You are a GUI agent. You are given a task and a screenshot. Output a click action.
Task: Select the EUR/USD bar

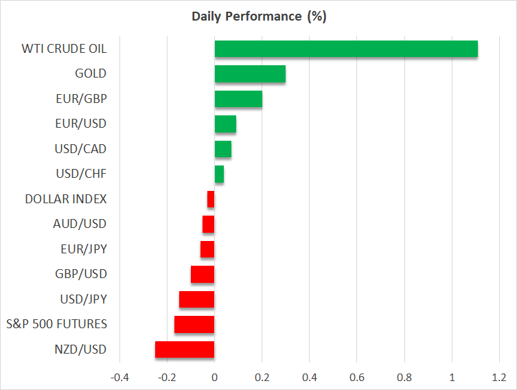tap(225, 124)
